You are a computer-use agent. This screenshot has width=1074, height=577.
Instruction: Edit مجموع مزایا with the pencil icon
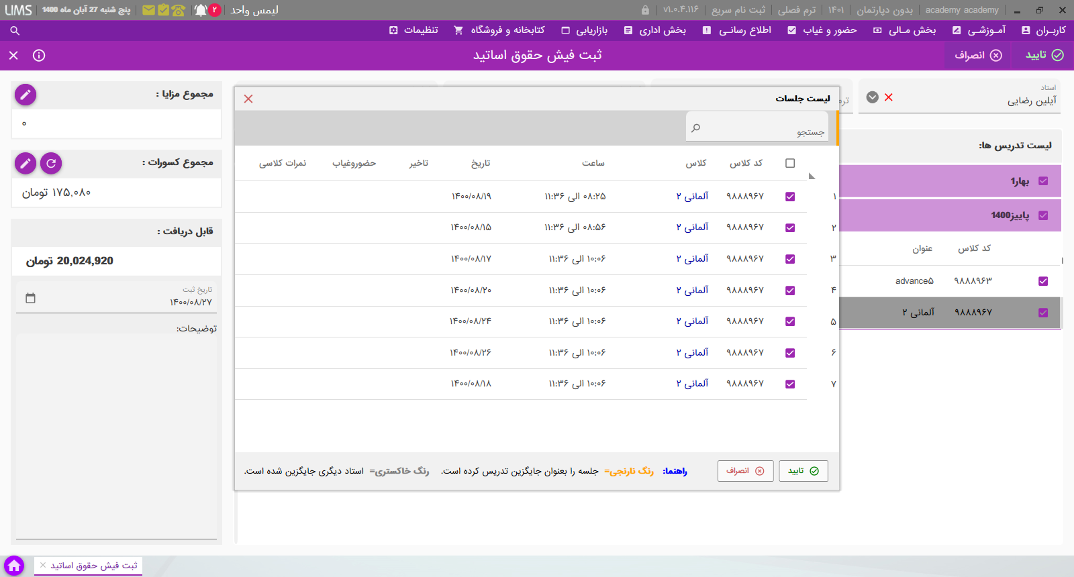point(26,95)
